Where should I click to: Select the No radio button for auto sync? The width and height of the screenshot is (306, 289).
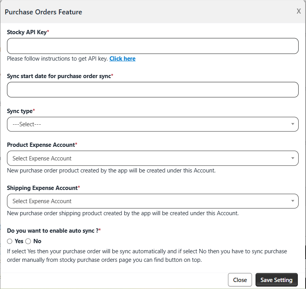pyautogui.click(x=28, y=241)
